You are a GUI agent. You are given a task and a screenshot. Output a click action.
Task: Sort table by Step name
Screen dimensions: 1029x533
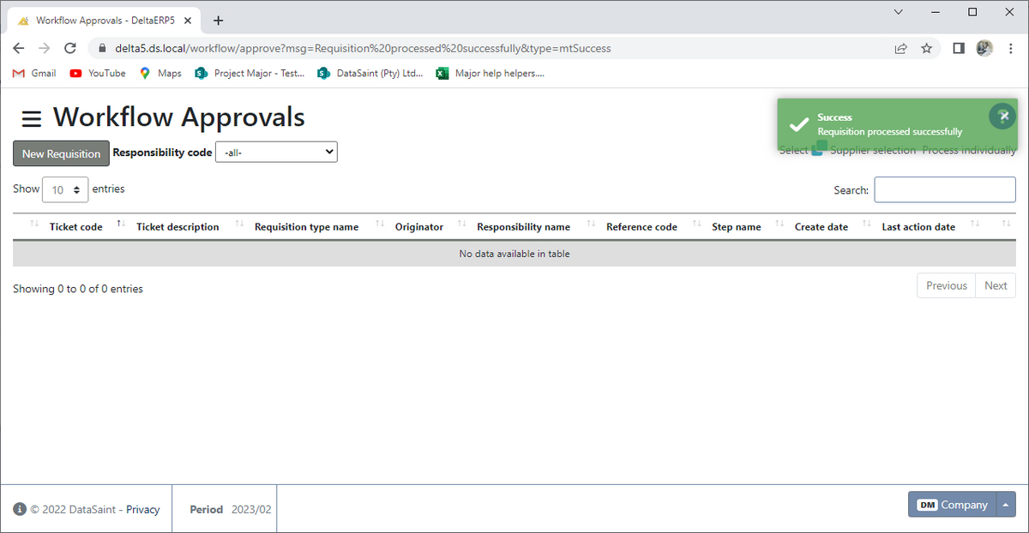pos(737,227)
